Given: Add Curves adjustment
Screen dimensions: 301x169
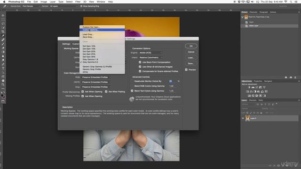Looking at the screenshot, I should [257, 87].
